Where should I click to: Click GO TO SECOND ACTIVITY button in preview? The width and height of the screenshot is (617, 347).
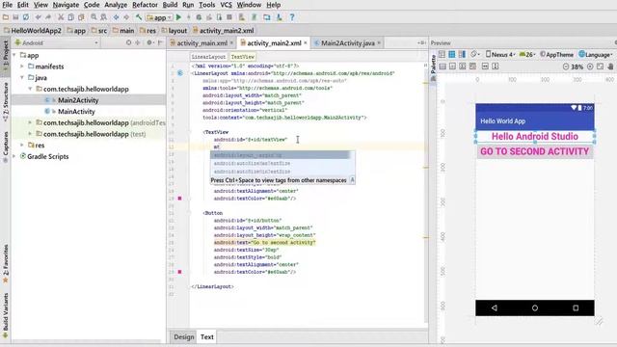pyautogui.click(x=535, y=151)
